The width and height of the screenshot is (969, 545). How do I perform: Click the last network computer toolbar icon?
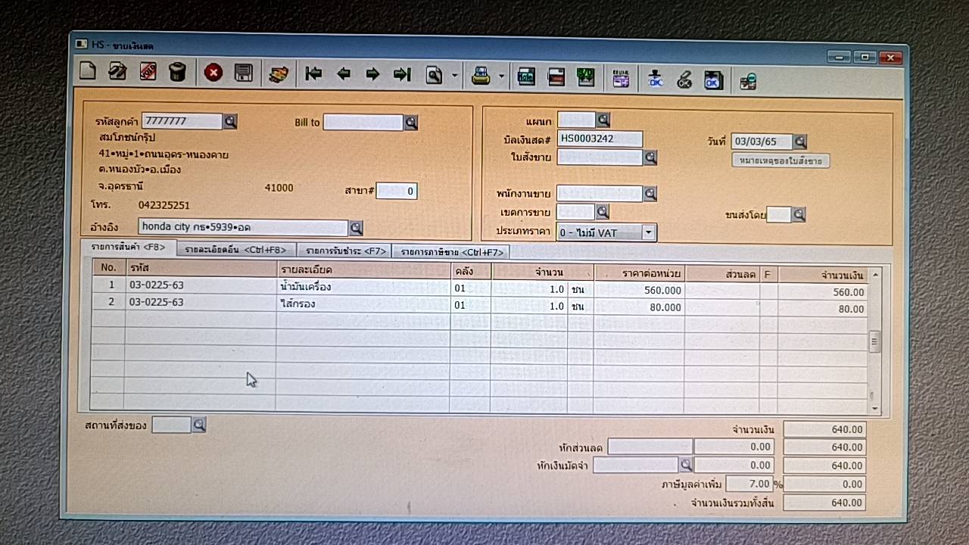tap(748, 81)
